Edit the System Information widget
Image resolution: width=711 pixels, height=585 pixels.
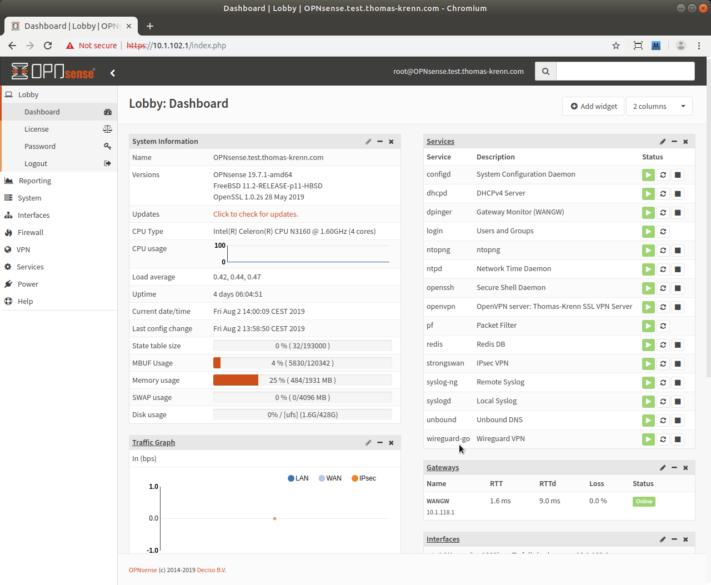pyautogui.click(x=368, y=142)
